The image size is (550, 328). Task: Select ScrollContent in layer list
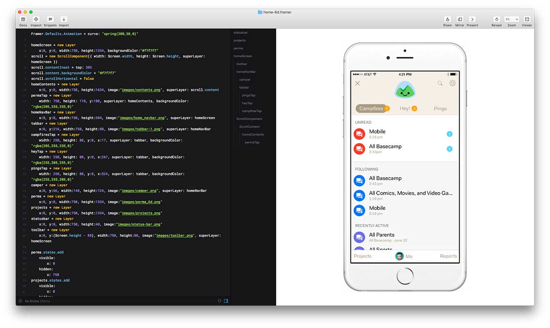click(x=249, y=127)
